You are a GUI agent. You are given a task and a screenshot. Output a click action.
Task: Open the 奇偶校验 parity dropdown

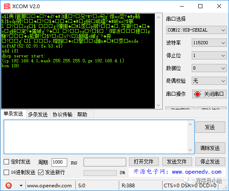[209, 81]
